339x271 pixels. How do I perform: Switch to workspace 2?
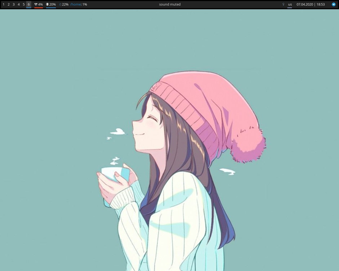pos(8,4)
